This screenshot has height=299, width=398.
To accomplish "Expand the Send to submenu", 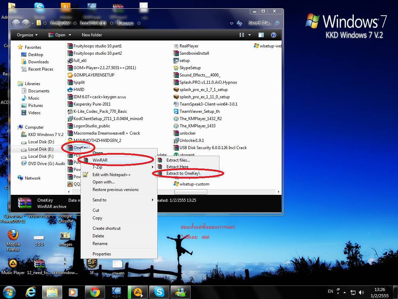I will (x=119, y=200).
